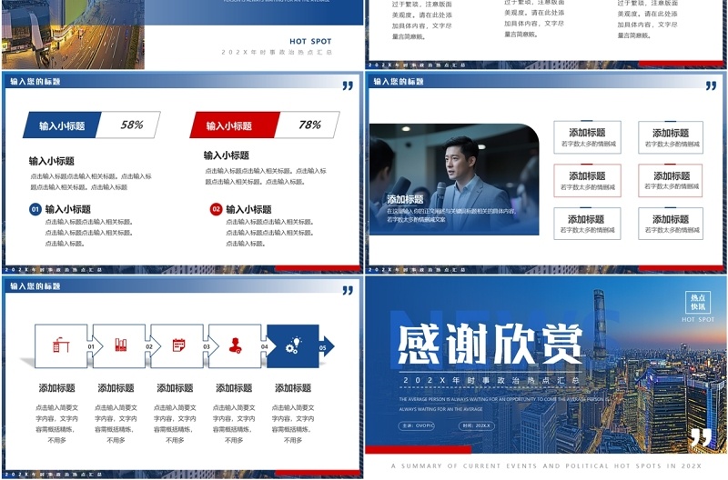
Task: Click the desk icon in the first process box
Action: click(x=61, y=345)
